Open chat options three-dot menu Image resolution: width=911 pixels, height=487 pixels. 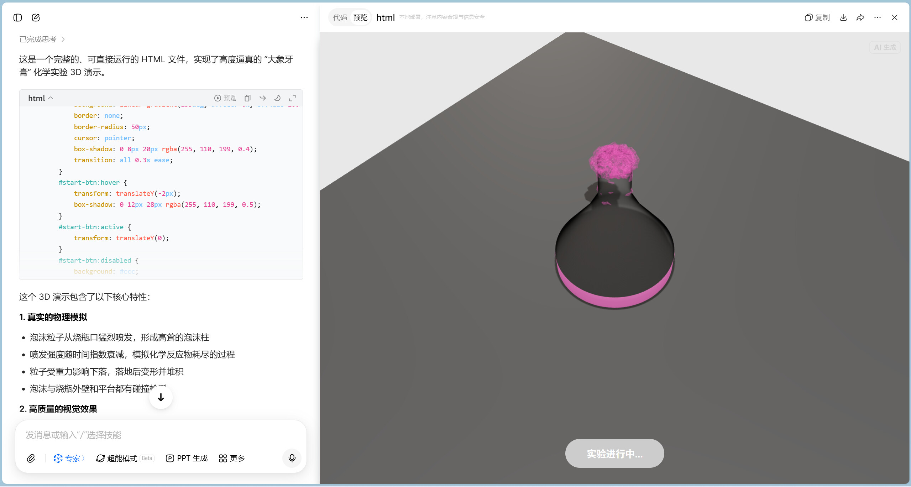[304, 17]
